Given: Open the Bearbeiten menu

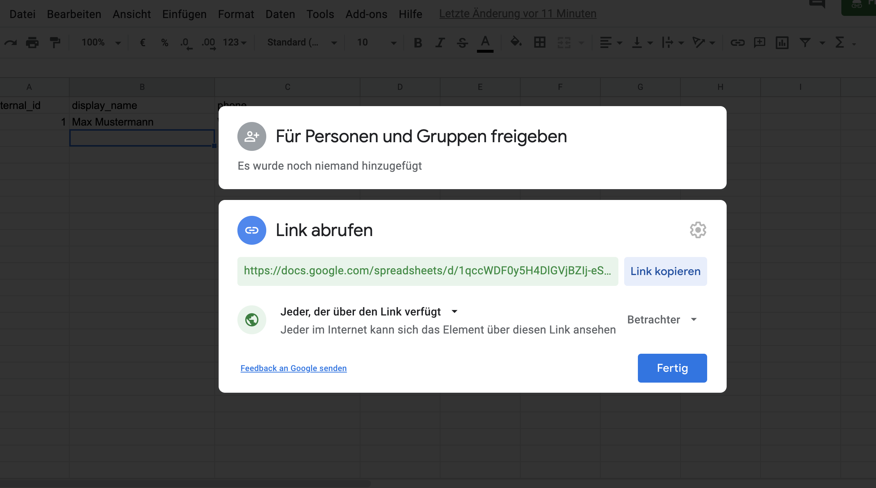Looking at the screenshot, I should tap(74, 14).
